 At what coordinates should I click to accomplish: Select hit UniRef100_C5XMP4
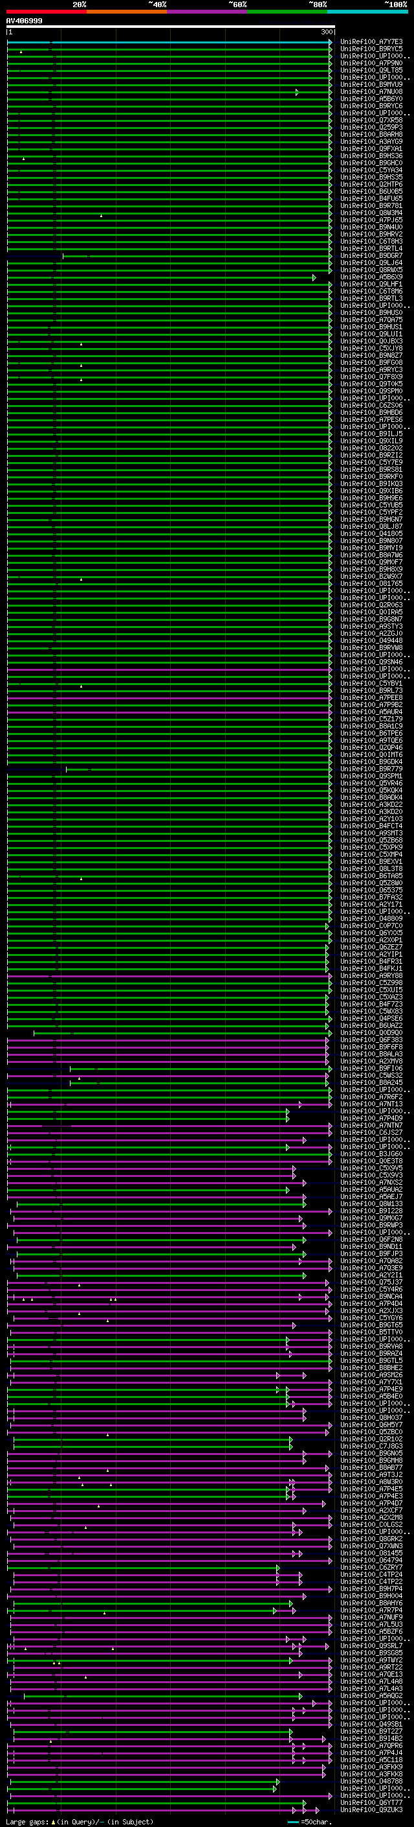pos(371,855)
